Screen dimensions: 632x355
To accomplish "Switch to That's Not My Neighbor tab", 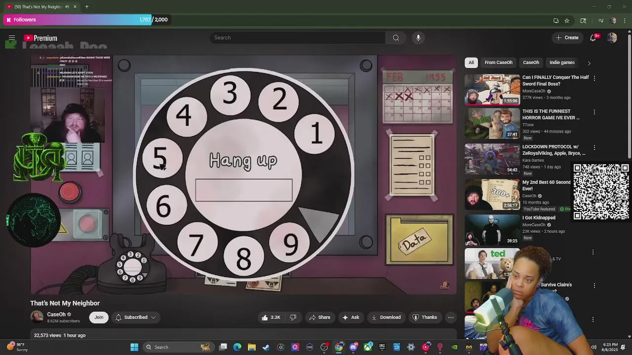I will (x=40, y=6).
